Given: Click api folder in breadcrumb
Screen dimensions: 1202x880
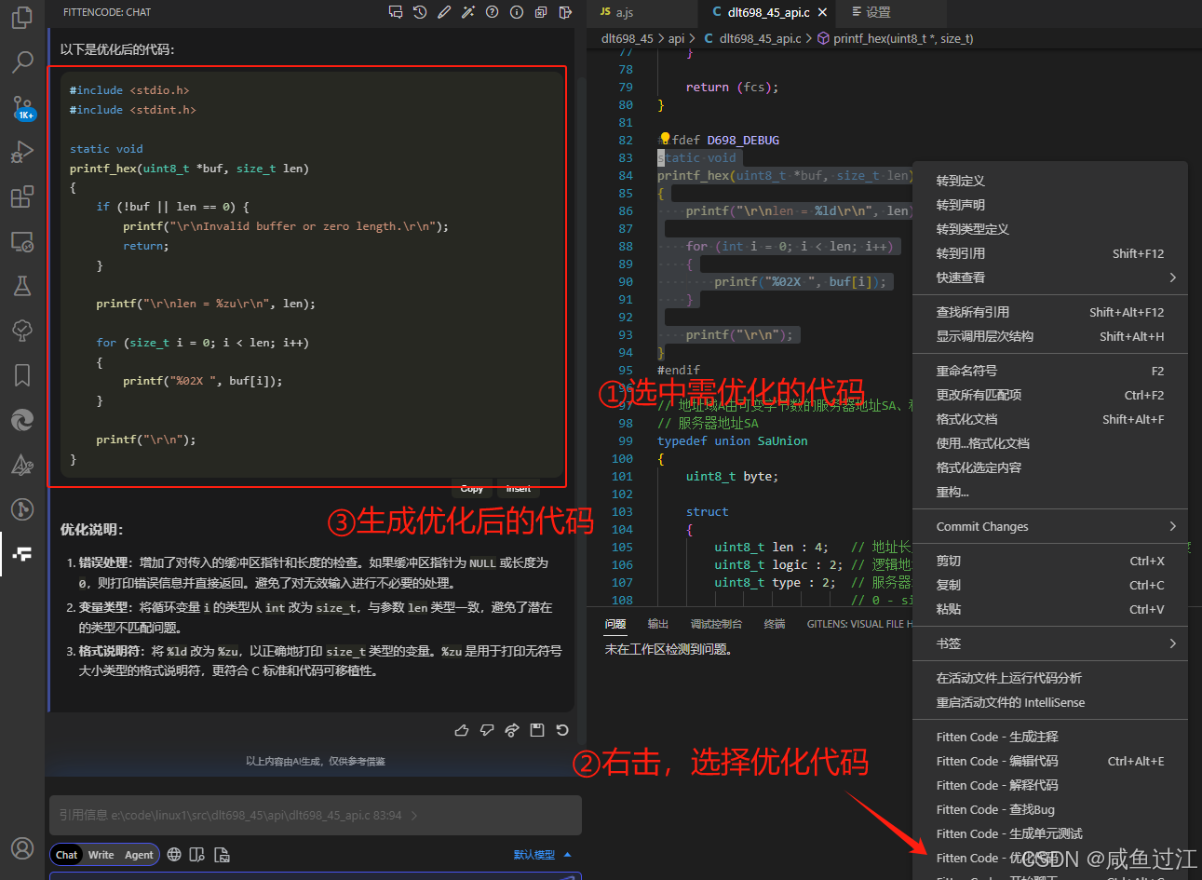Looking at the screenshot, I should [x=676, y=38].
